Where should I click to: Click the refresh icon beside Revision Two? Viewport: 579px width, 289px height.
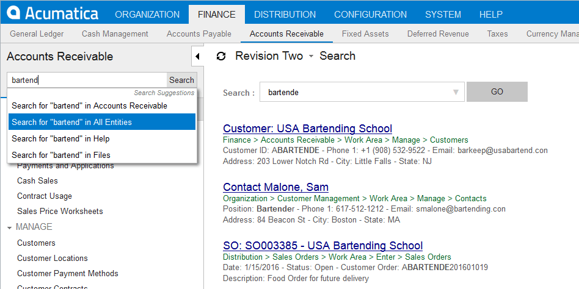[x=221, y=57]
